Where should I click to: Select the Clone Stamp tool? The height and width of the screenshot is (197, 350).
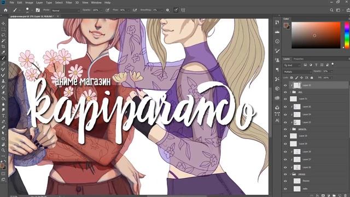tap(3, 81)
